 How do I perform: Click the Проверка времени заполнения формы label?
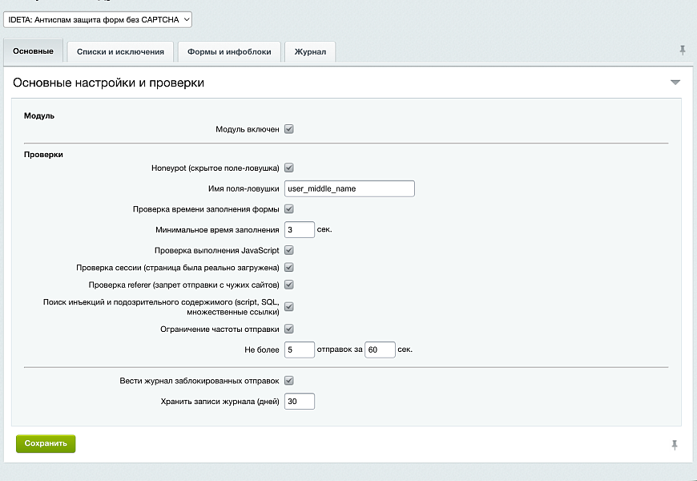[x=206, y=209]
